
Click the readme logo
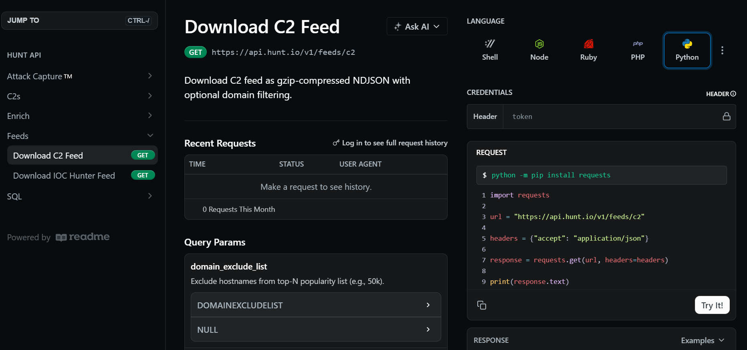(83, 237)
